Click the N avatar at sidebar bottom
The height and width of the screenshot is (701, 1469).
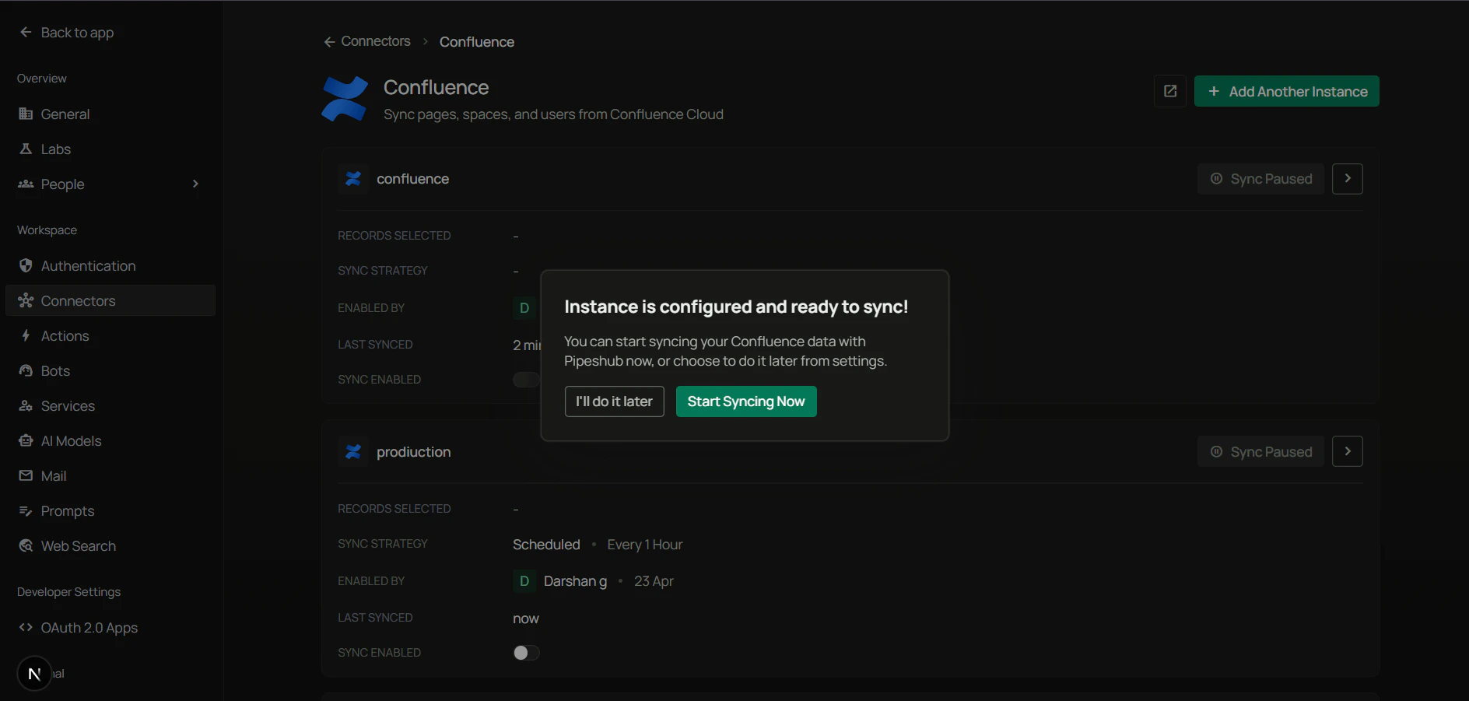click(34, 674)
